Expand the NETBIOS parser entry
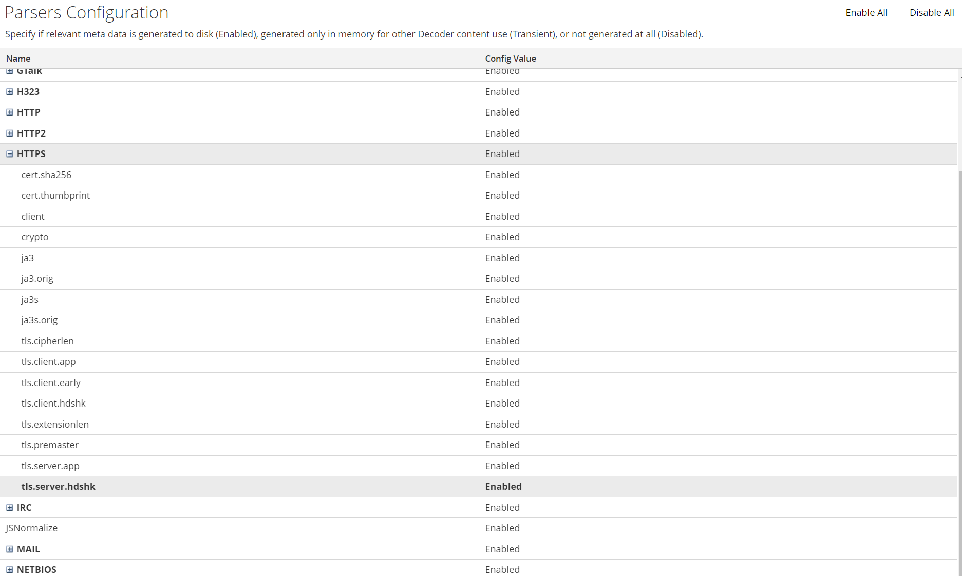Screen dimensions: 962x576 (x=9, y=569)
